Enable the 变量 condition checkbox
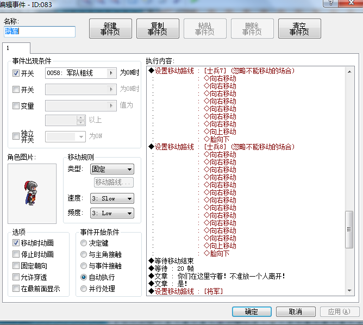Image resolution: width=363 pixels, height=325 pixels. 16,106
